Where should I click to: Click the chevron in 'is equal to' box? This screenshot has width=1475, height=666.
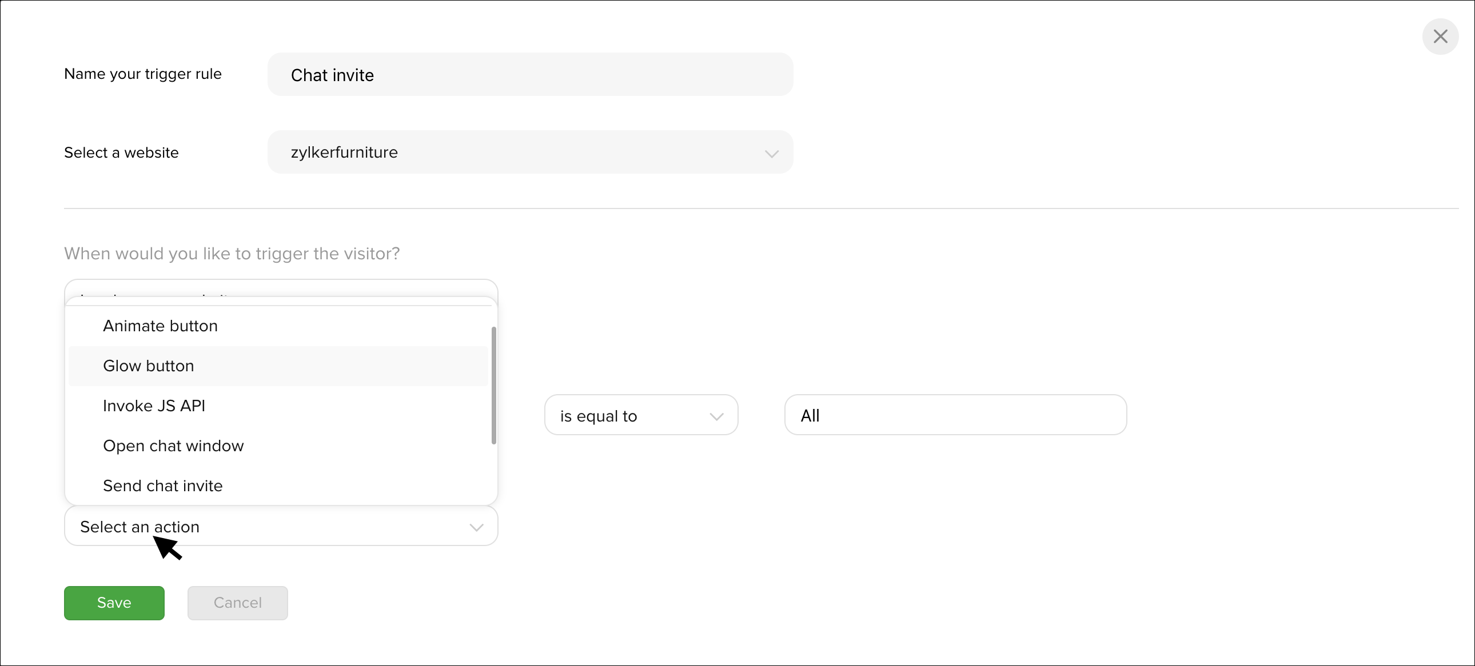pyautogui.click(x=716, y=416)
